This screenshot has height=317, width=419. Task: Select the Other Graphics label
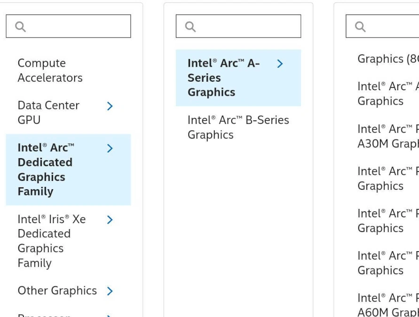pyautogui.click(x=57, y=291)
